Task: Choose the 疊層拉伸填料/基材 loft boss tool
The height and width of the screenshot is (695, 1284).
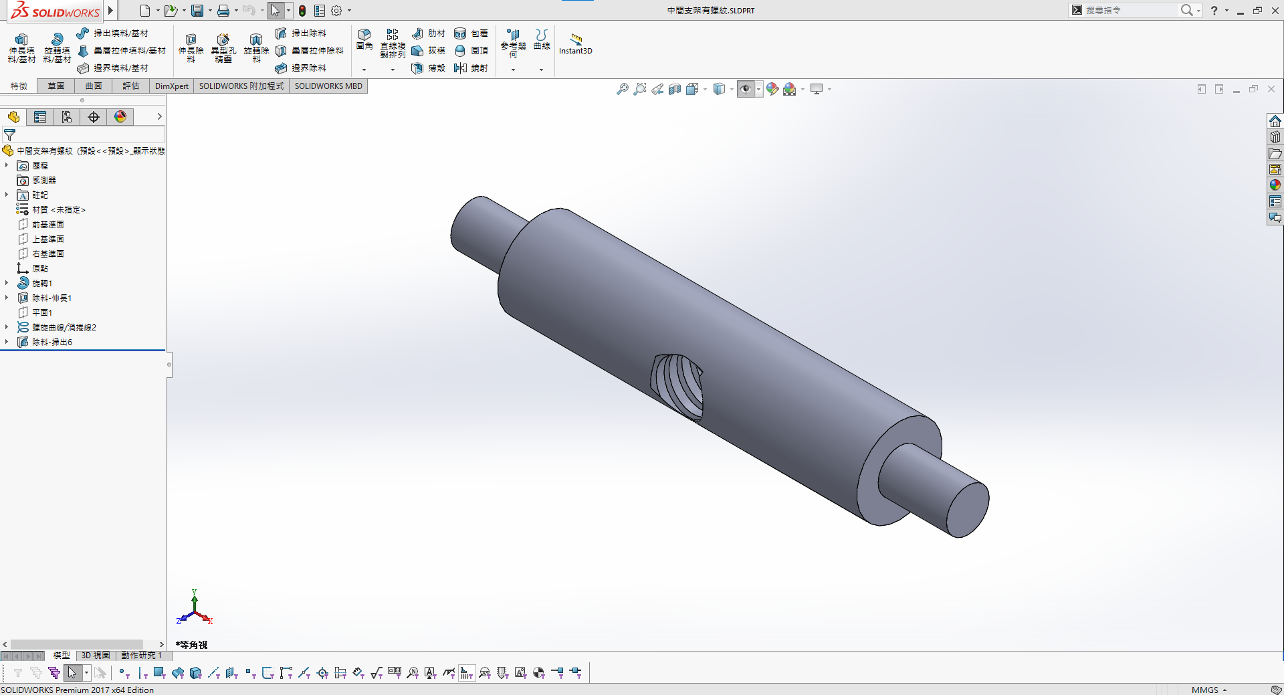Action: click(121, 50)
